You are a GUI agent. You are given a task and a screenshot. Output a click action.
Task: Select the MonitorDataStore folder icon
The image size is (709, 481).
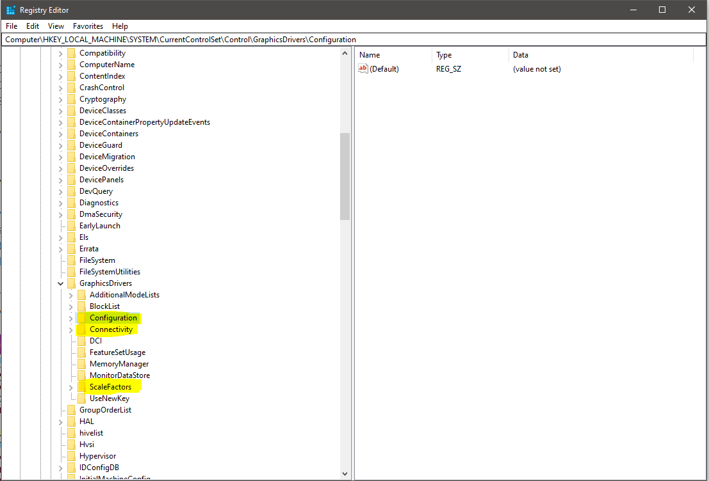[x=81, y=375]
